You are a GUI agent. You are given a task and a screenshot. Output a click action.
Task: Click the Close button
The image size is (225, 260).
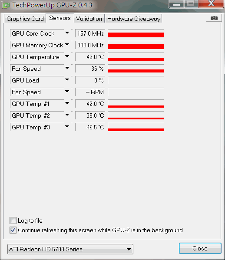pyautogui.click(x=200, y=248)
